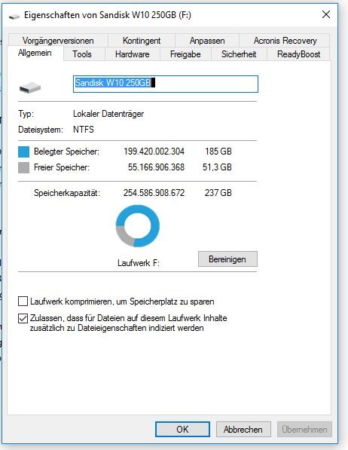Switch to the ReadyBoost tab
The height and width of the screenshot is (450, 348).
click(x=298, y=54)
